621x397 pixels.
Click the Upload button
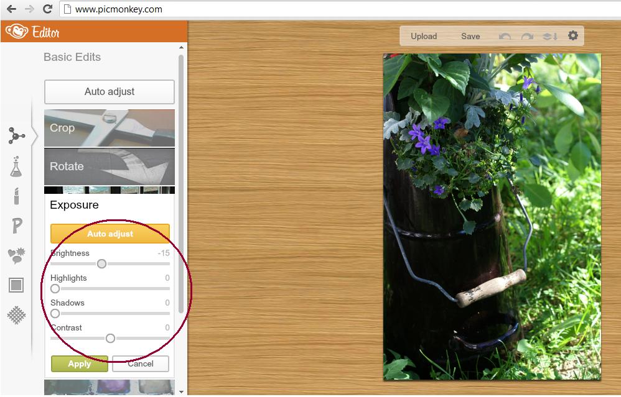pyautogui.click(x=424, y=36)
